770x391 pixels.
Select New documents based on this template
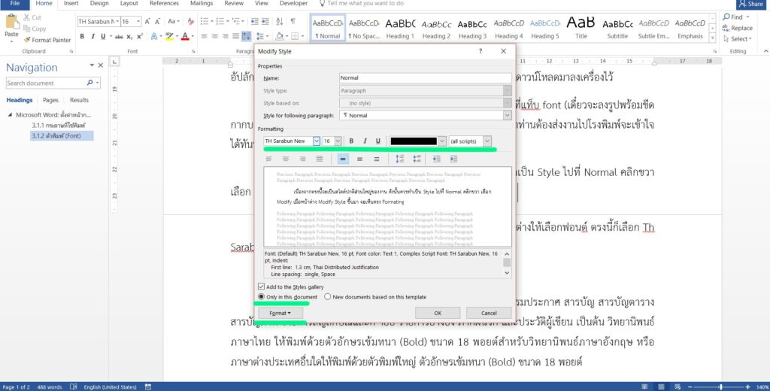[x=328, y=297]
